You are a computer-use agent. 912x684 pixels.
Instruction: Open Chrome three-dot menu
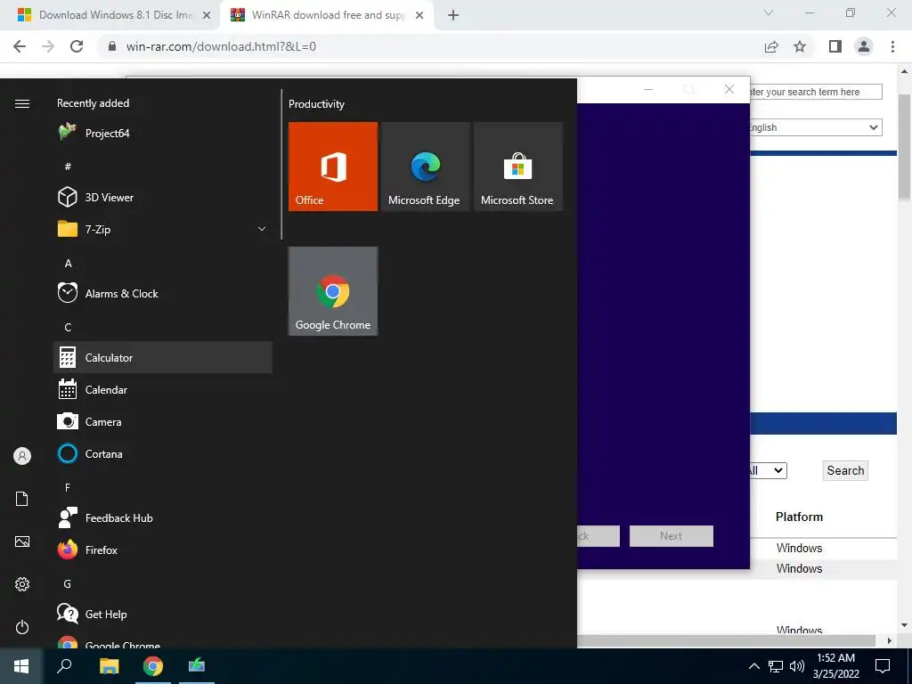point(892,46)
